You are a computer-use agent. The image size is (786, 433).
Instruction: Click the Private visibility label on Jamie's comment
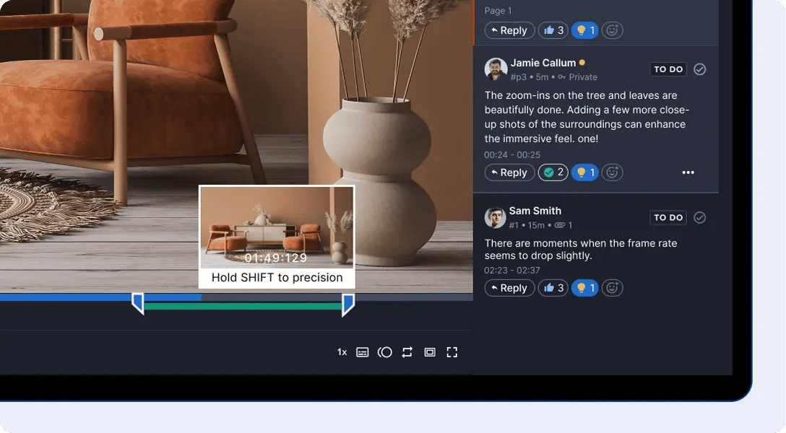pos(583,76)
